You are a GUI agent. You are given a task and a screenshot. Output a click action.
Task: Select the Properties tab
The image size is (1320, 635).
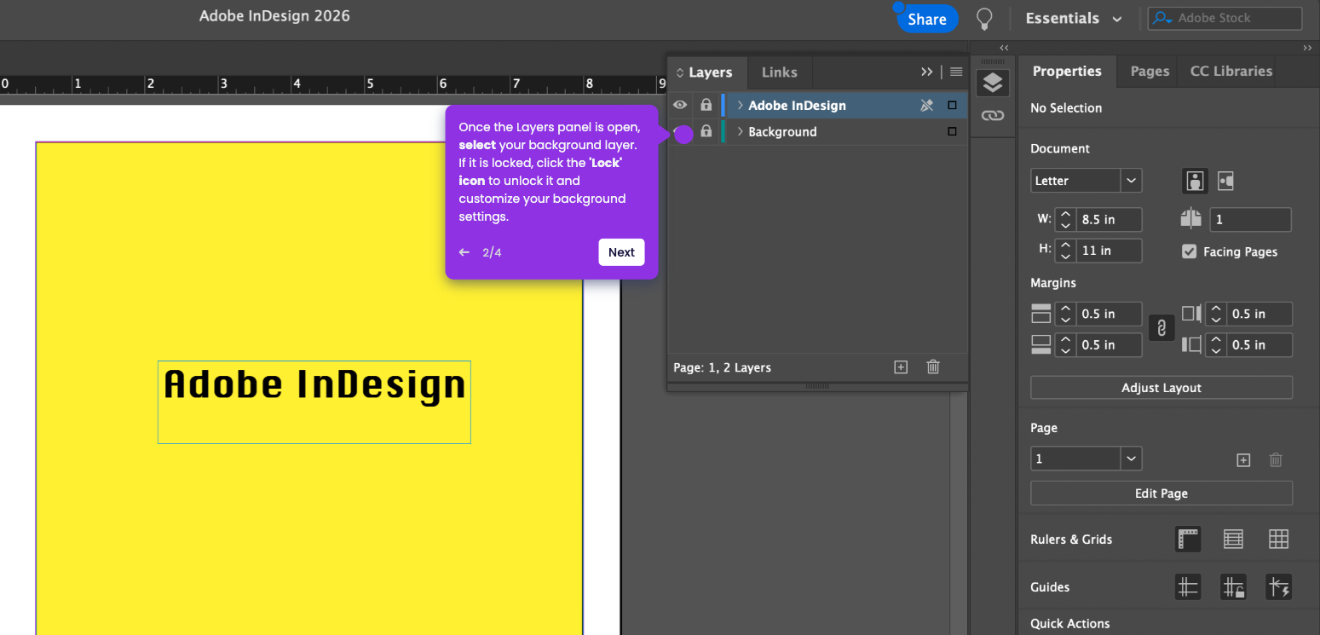point(1067,72)
